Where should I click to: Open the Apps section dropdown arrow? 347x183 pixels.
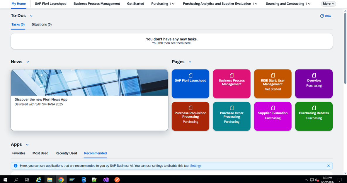click(27, 145)
